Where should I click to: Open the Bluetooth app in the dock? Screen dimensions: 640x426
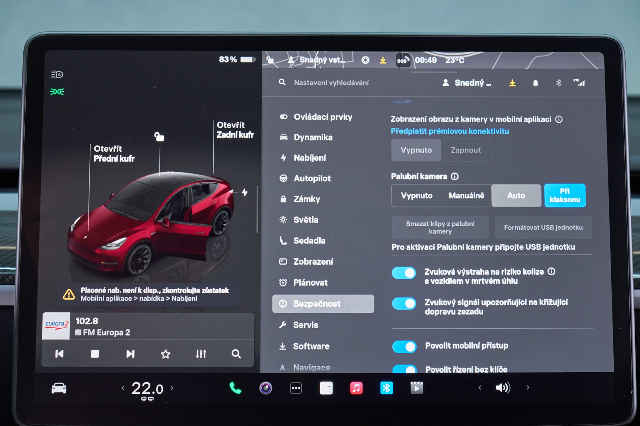pyautogui.click(x=387, y=388)
